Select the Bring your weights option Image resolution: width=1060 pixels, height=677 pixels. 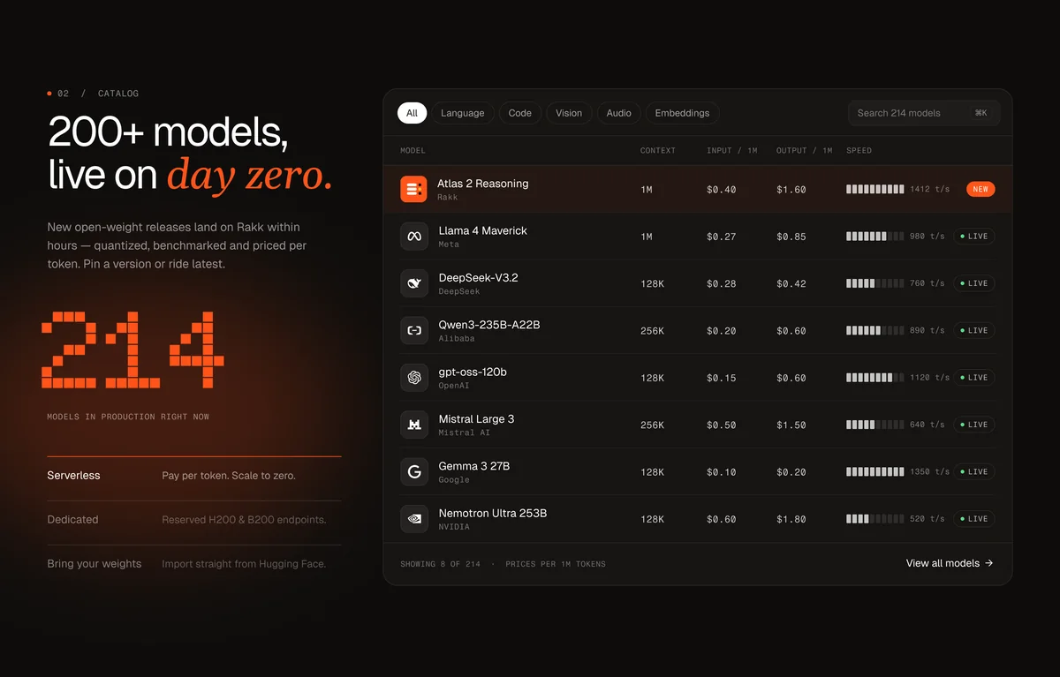[x=194, y=564]
